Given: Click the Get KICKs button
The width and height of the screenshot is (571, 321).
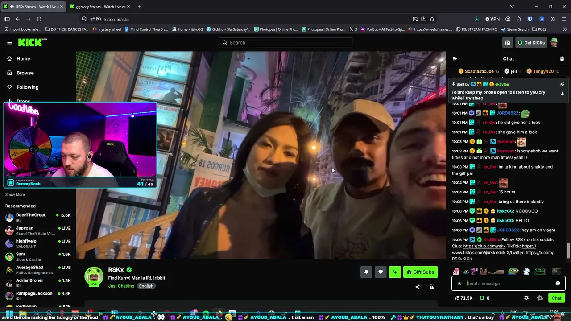Looking at the screenshot, I should click(x=531, y=42).
